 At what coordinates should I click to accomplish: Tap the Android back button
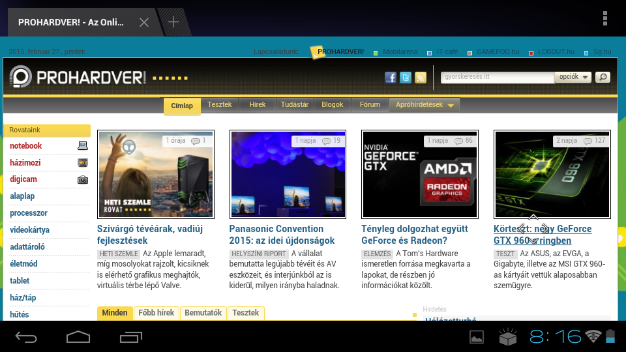tap(26, 337)
